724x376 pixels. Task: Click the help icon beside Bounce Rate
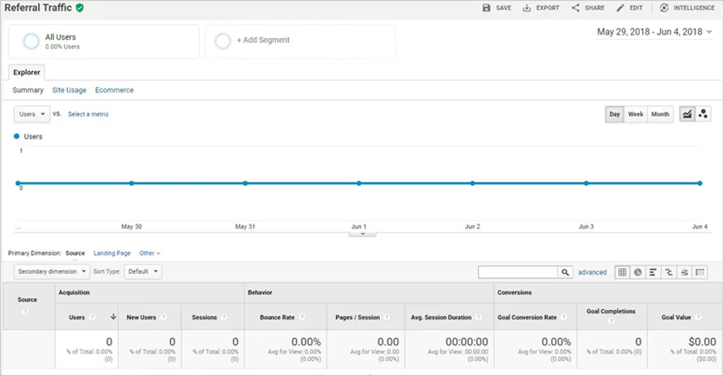[302, 317]
